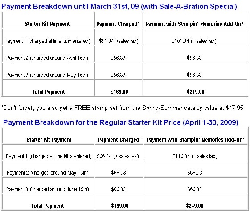Click second table's Total Payment row label

pyautogui.click(x=48, y=206)
